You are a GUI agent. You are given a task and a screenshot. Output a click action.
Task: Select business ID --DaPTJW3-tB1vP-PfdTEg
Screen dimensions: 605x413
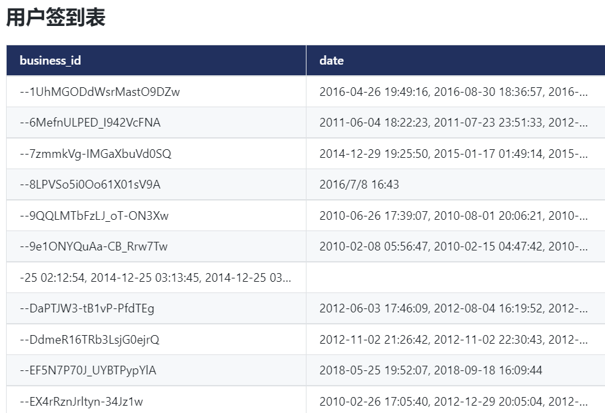[x=87, y=308]
